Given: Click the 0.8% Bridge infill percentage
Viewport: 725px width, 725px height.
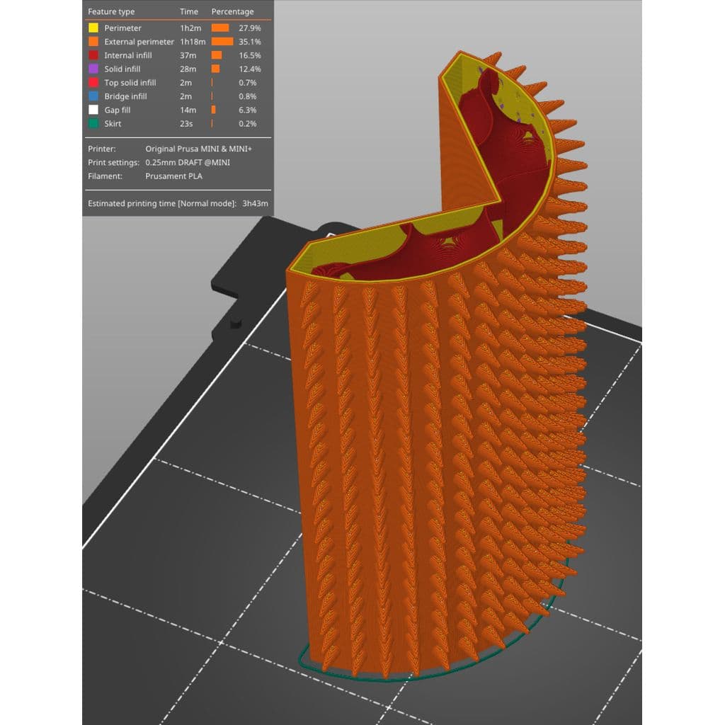Looking at the screenshot, I should tap(247, 96).
